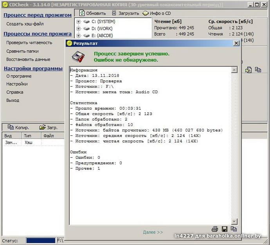Open Инфо о CD toolbar button
270x245 pixels.
157,13
